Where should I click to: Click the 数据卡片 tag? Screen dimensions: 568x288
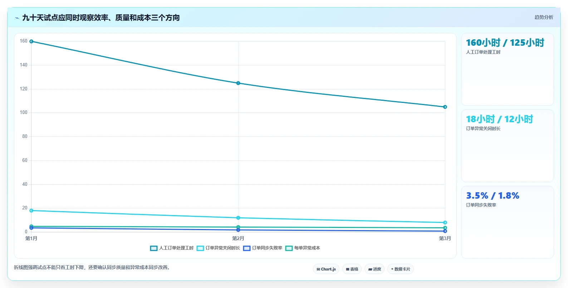pyautogui.click(x=401, y=269)
